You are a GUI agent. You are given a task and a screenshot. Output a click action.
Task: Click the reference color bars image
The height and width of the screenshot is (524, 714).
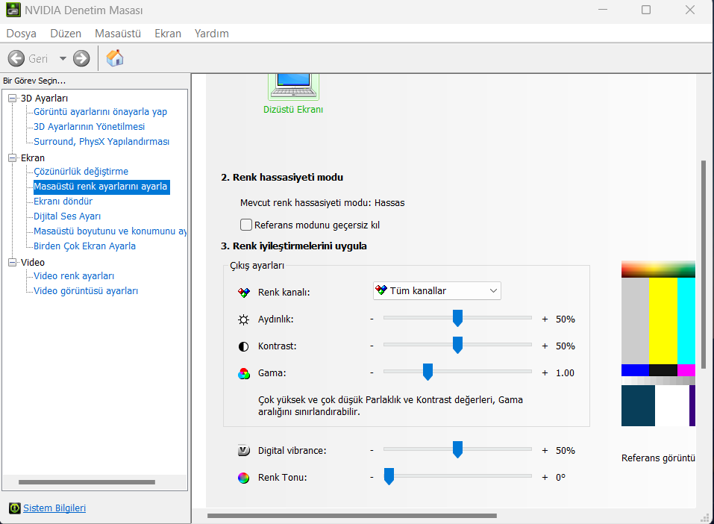pos(658,343)
